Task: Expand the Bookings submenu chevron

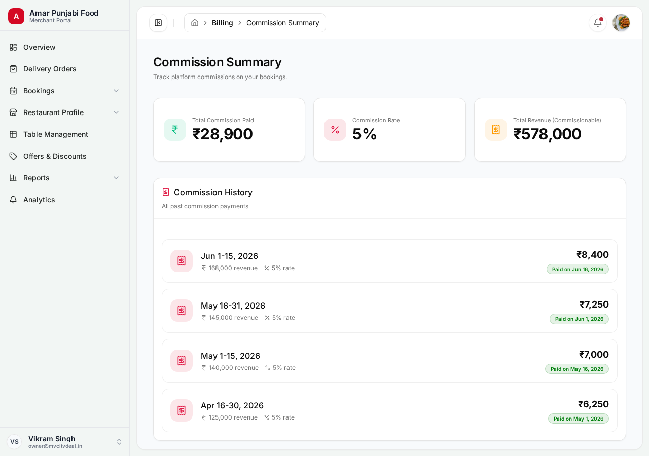Action: [x=116, y=91]
